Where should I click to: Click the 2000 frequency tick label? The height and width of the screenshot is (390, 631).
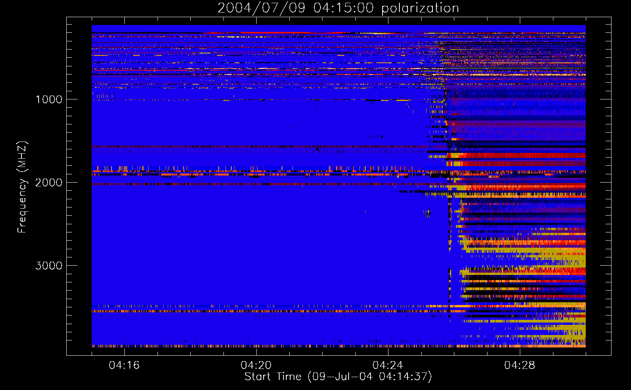click(49, 183)
